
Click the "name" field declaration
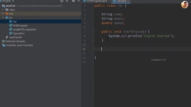(x=118, y=14)
